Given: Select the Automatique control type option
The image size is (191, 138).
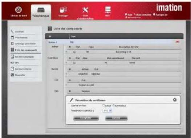Looking at the screenshot, I should pos(114,105).
